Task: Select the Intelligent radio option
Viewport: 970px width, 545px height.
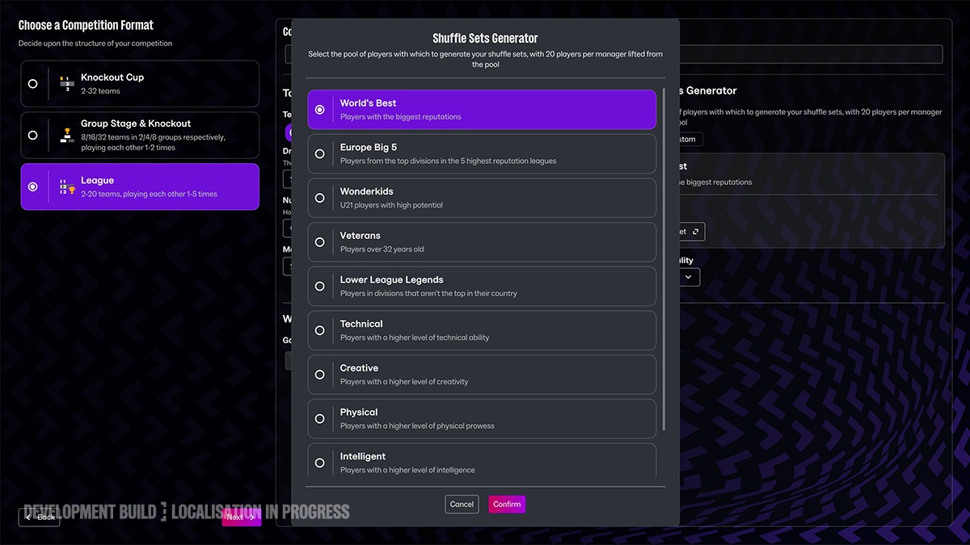Action: [x=320, y=463]
